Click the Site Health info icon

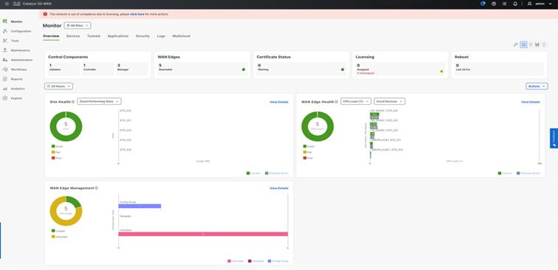73,102
